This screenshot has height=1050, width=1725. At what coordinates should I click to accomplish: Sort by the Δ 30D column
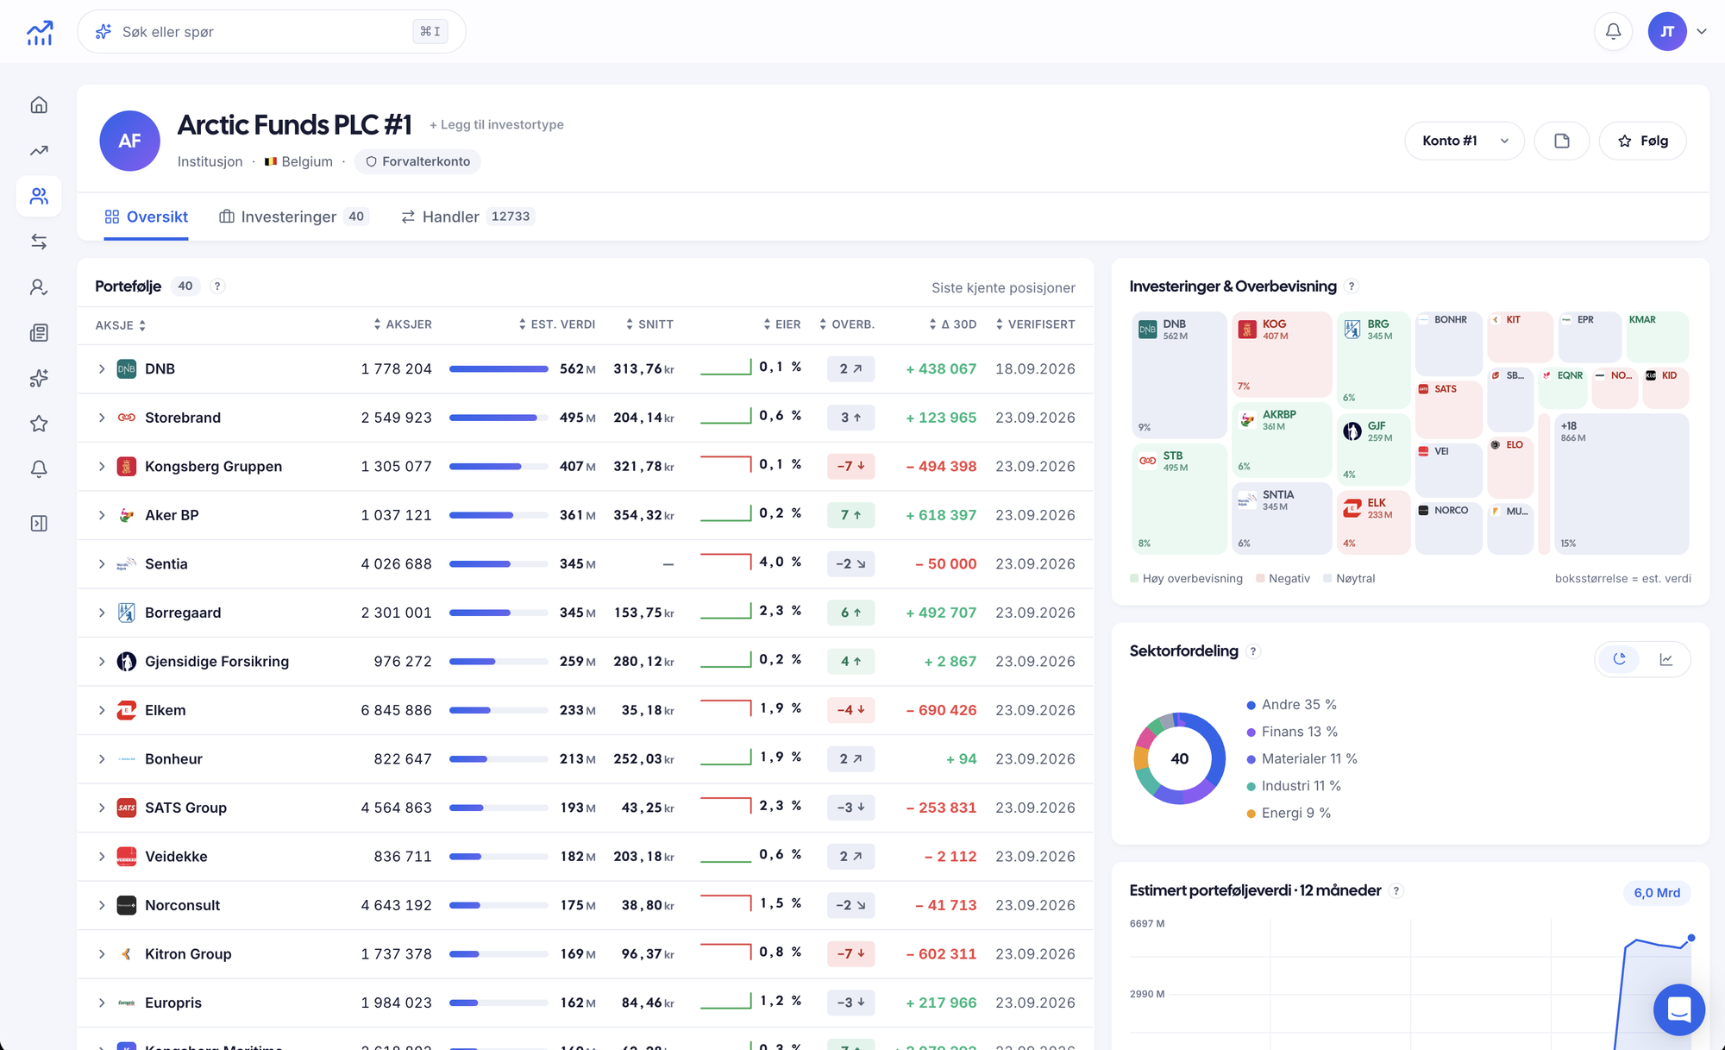(953, 324)
